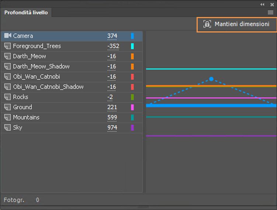Click the camera point on depth graph
The image size is (277, 210).
211,79
